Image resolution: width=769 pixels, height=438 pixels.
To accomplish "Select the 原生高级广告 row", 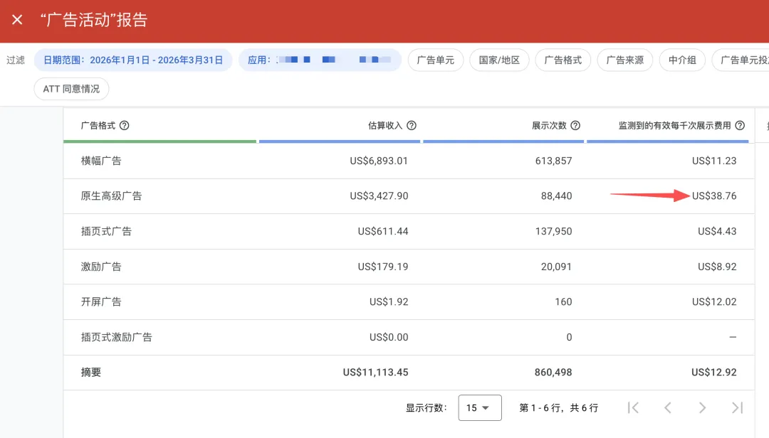I will [112, 196].
